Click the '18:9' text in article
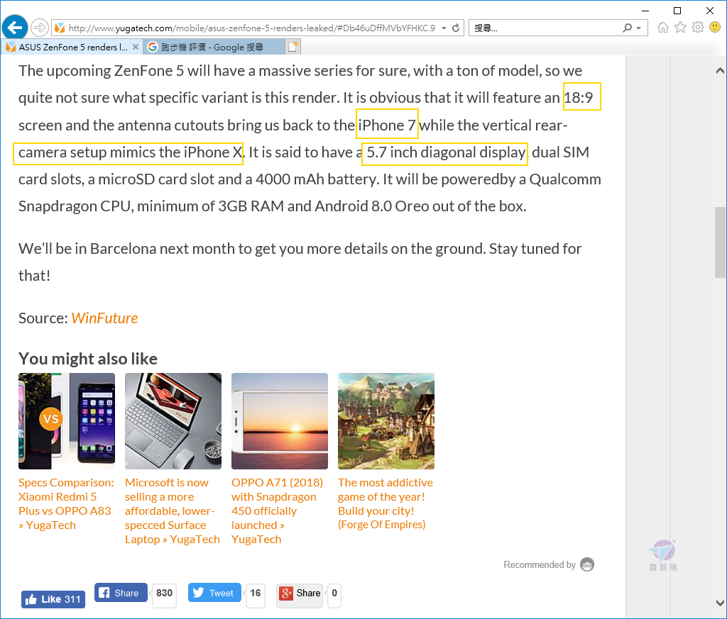The height and width of the screenshot is (619, 727). [x=578, y=97]
